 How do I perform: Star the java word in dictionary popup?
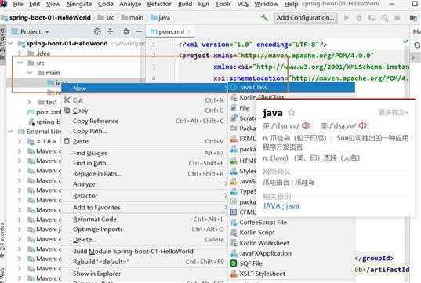point(292,113)
